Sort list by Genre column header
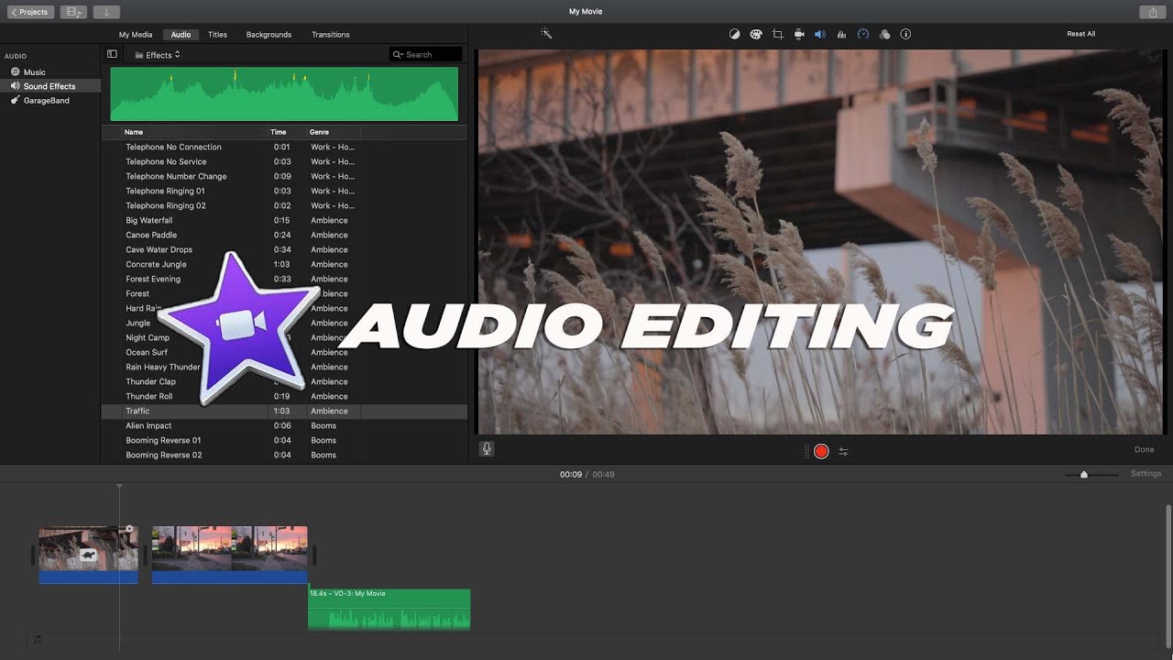The width and height of the screenshot is (1173, 660). point(319,132)
